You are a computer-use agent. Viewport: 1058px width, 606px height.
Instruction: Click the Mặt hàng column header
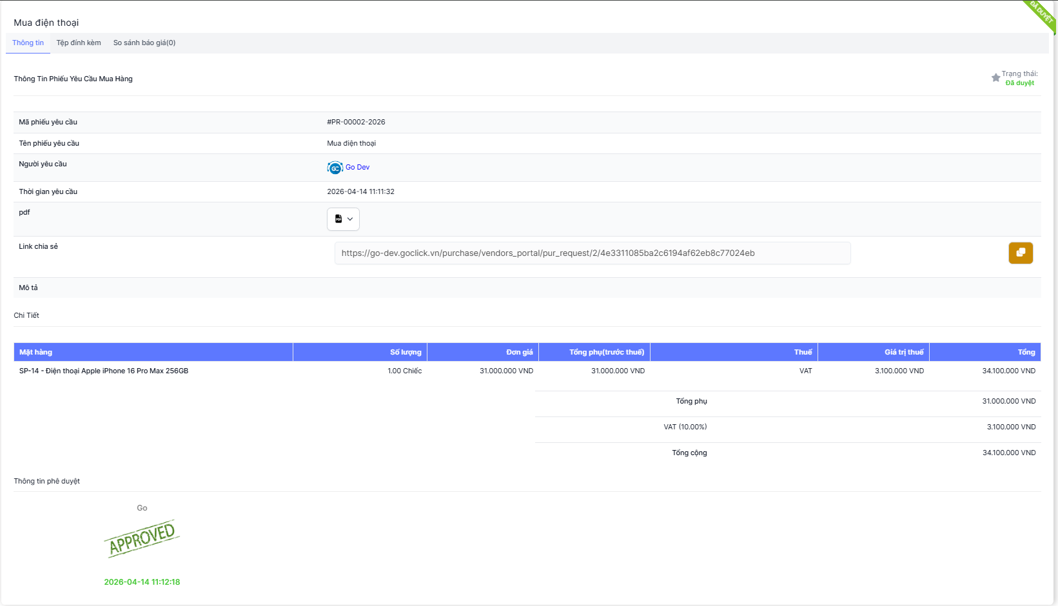coord(36,352)
